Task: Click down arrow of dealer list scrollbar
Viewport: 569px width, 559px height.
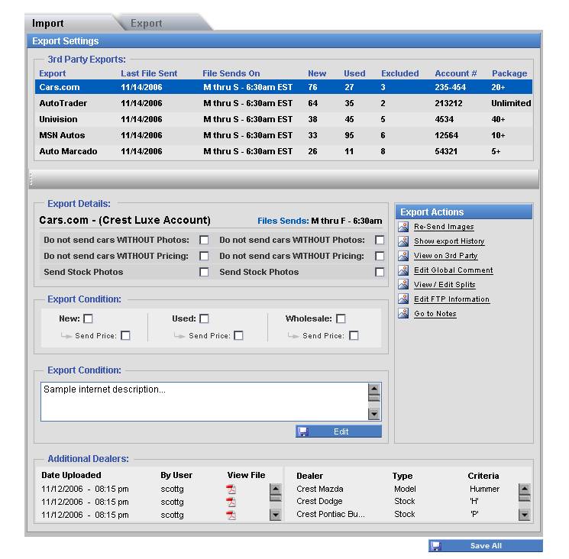Action: pos(525,515)
